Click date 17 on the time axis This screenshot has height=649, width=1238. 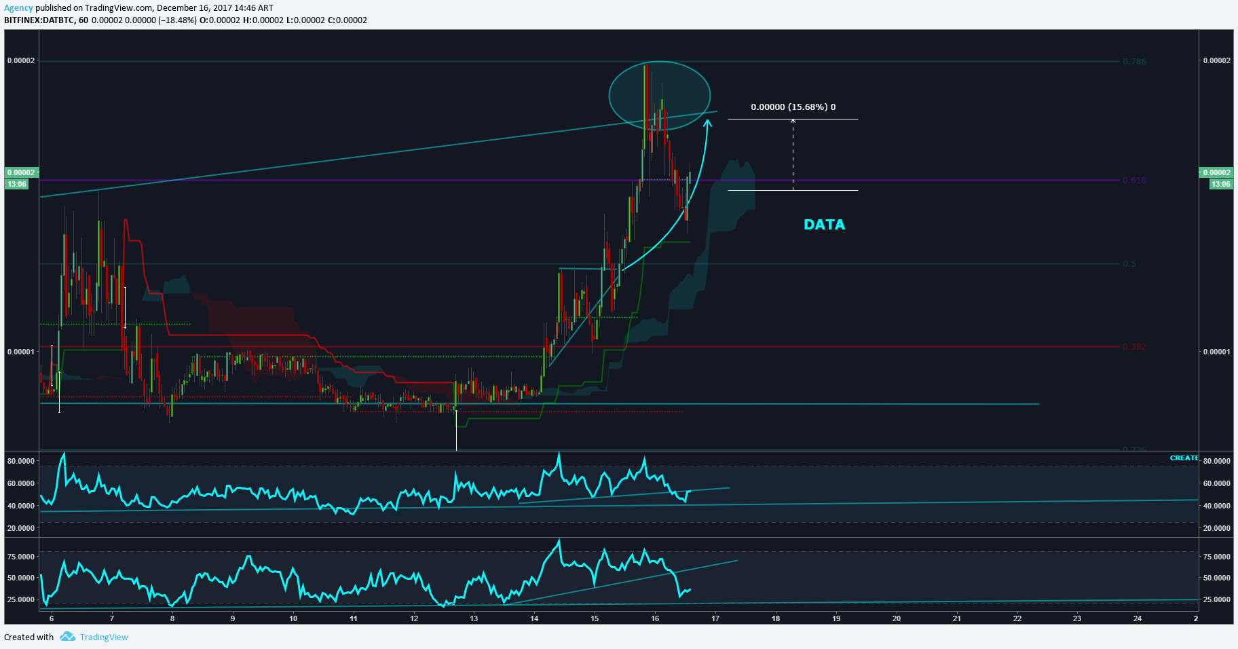(715, 618)
